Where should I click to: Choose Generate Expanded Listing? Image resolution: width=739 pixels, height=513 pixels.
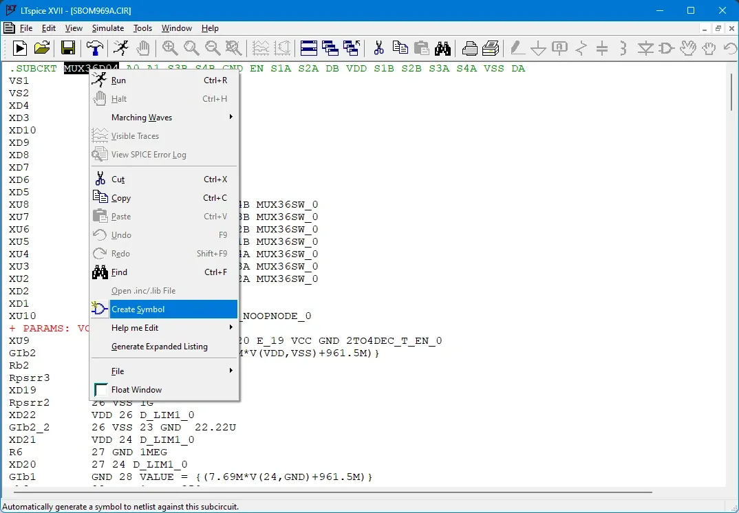(x=164, y=346)
